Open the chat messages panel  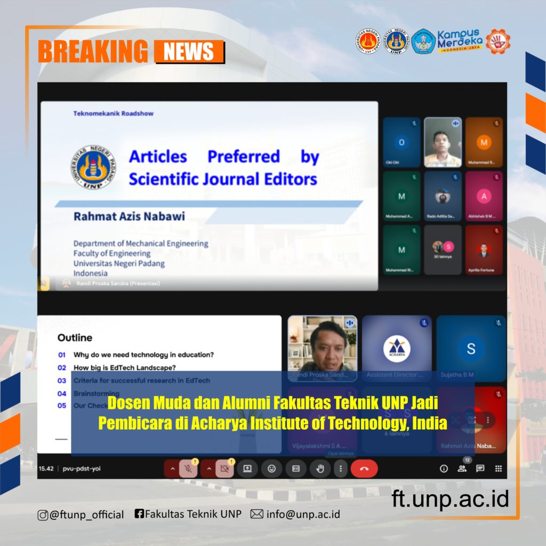(x=480, y=469)
